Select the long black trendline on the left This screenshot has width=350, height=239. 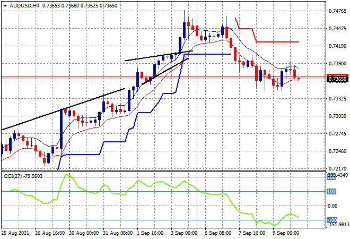point(63,109)
